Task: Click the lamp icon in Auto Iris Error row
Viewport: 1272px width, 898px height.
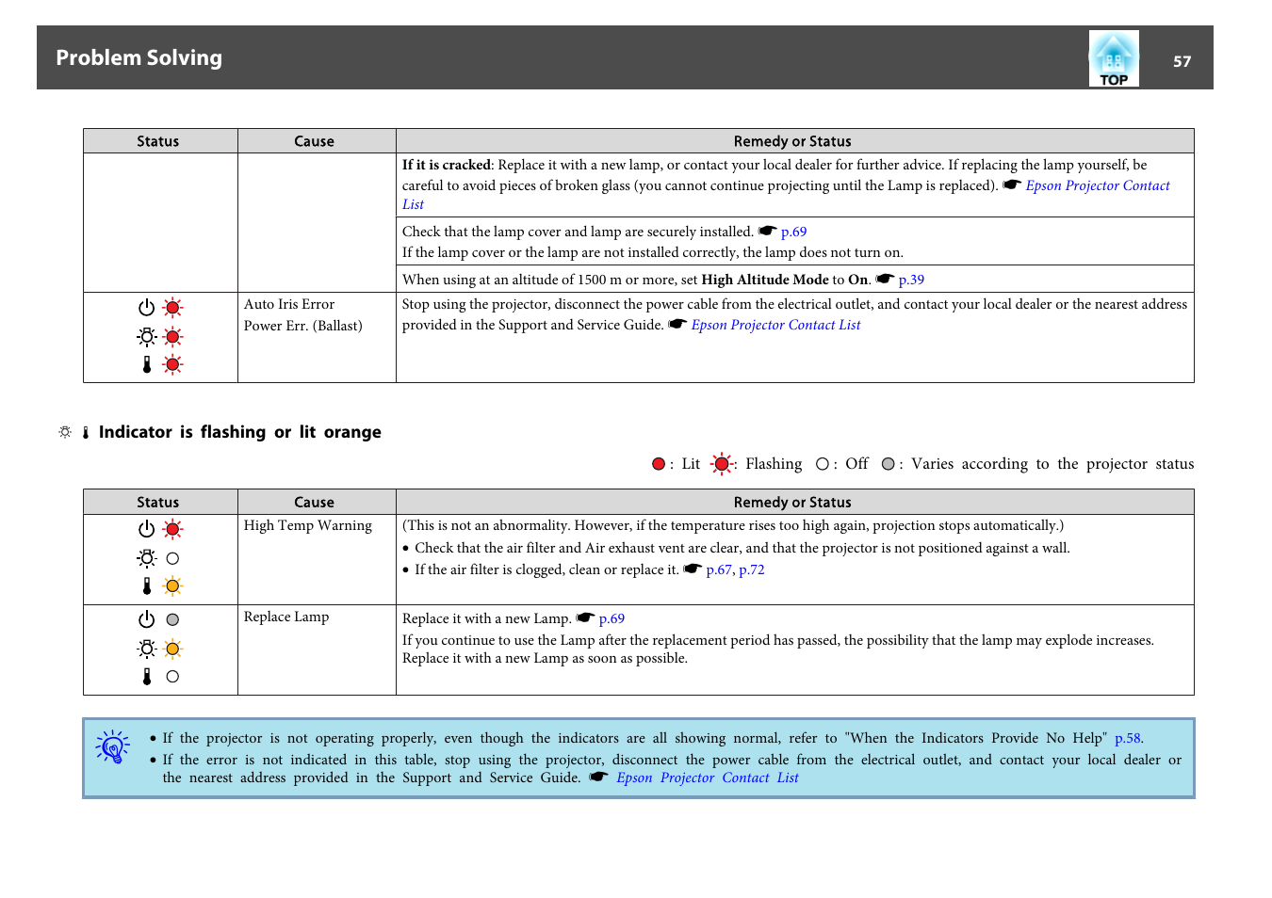Action: [x=146, y=336]
